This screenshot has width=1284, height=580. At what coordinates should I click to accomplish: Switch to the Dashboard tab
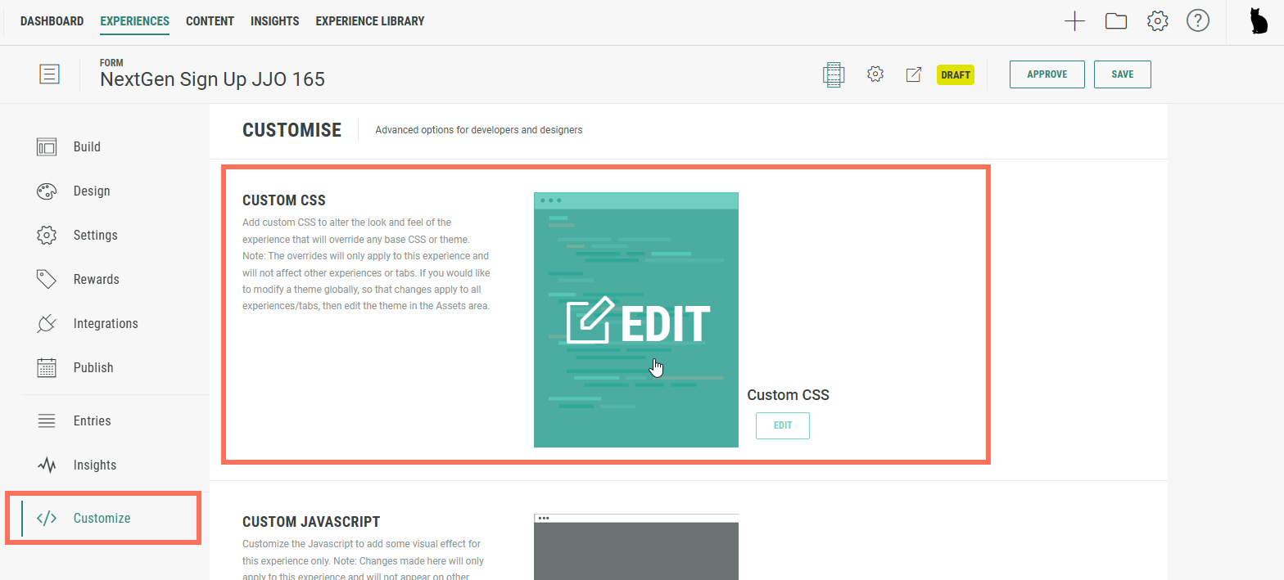point(52,21)
